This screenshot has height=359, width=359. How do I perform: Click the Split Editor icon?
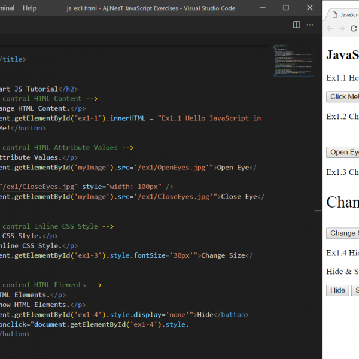click(x=297, y=25)
